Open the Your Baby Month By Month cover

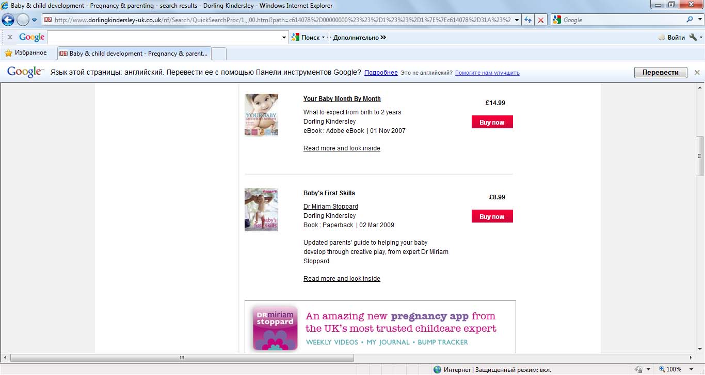click(x=261, y=115)
